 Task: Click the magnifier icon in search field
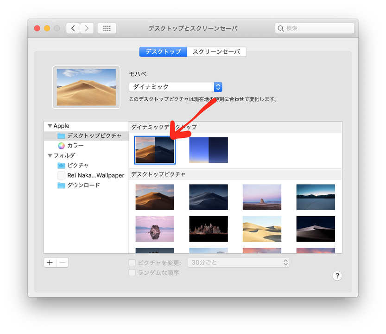pyautogui.click(x=281, y=28)
